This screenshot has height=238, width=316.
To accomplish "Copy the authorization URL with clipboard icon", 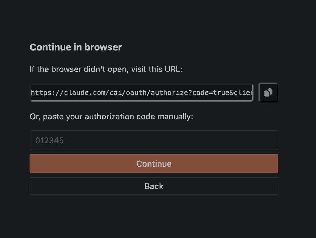I will click(268, 93).
